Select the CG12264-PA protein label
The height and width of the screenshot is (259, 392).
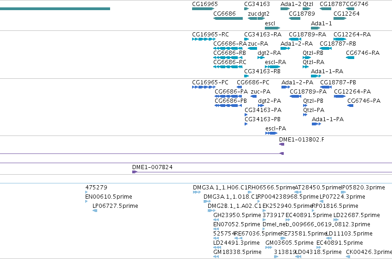[x=352, y=92]
